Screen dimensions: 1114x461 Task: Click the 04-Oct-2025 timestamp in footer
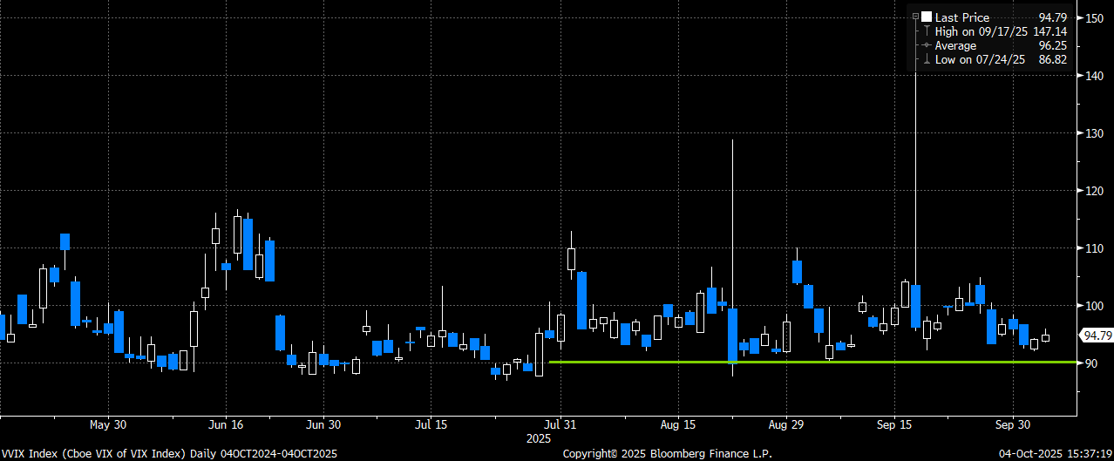(1053, 453)
